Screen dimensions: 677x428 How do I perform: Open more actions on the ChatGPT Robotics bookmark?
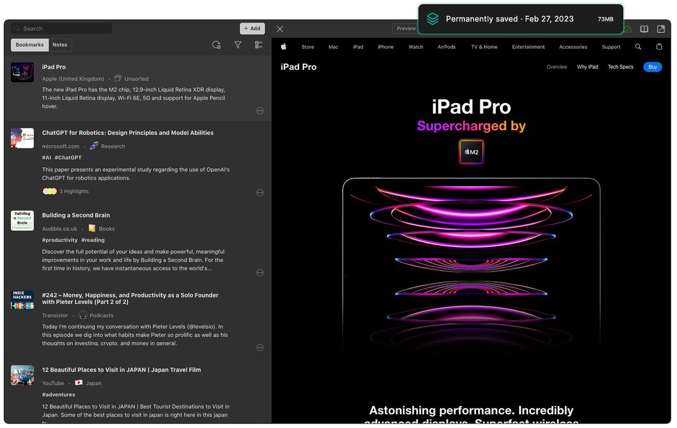[260, 192]
